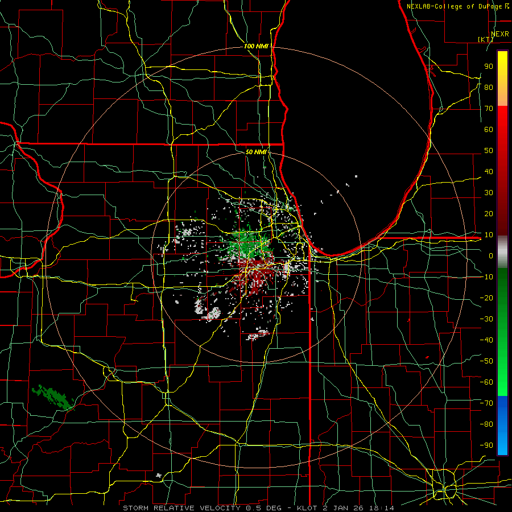This screenshot has width=512, height=512.
Task: Click the positive 40 scale value
Action: (489, 171)
